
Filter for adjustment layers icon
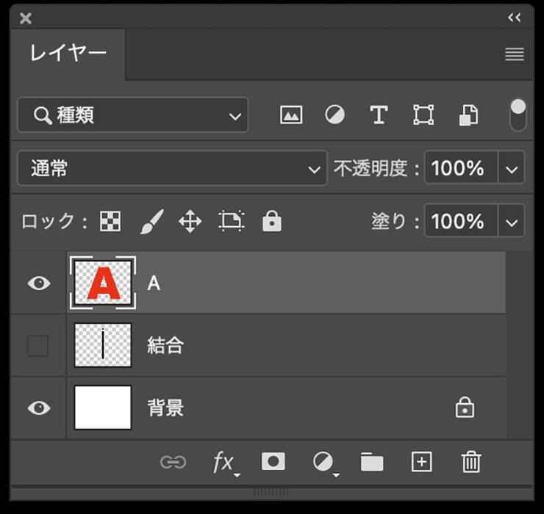(335, 115)
